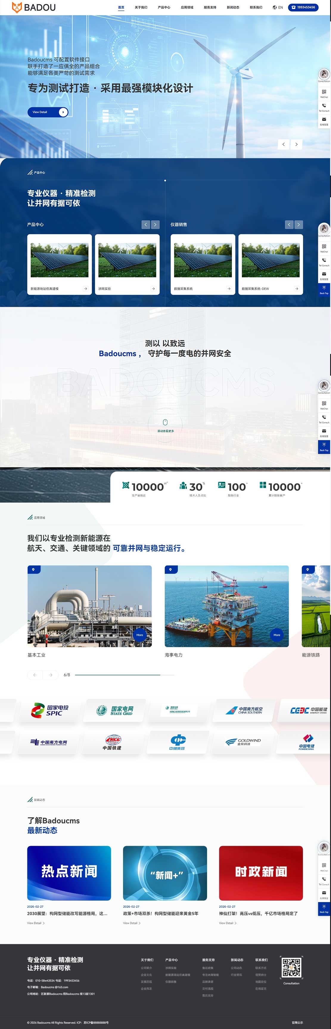Click the 6/8 carousel progress bar

pyautogui.click(x=117, y=675)
